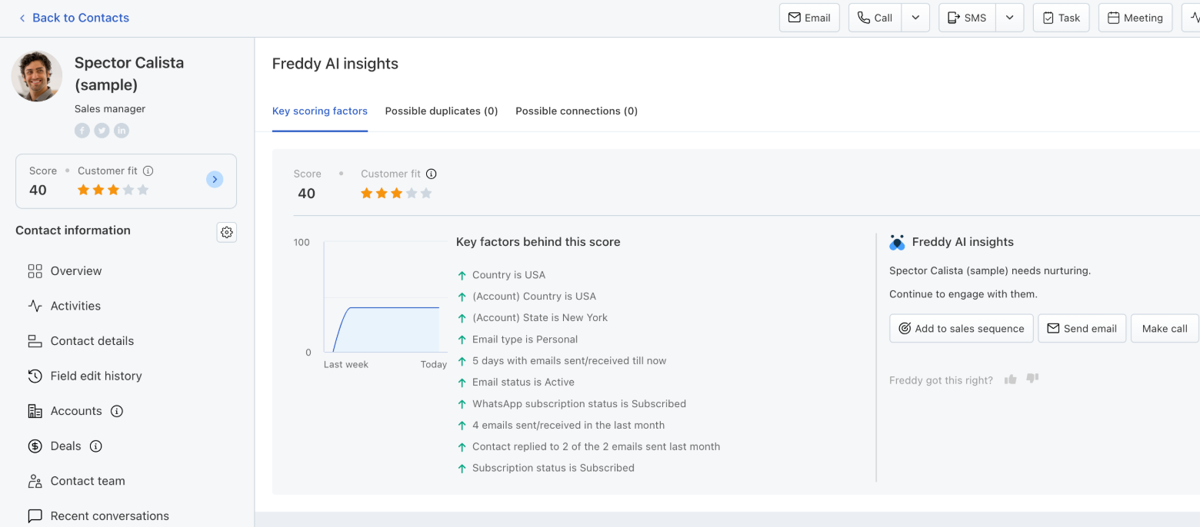1200x527 pixels.
Task: Click 'Subscription status is Subscribed' factor
Action: 553,468
